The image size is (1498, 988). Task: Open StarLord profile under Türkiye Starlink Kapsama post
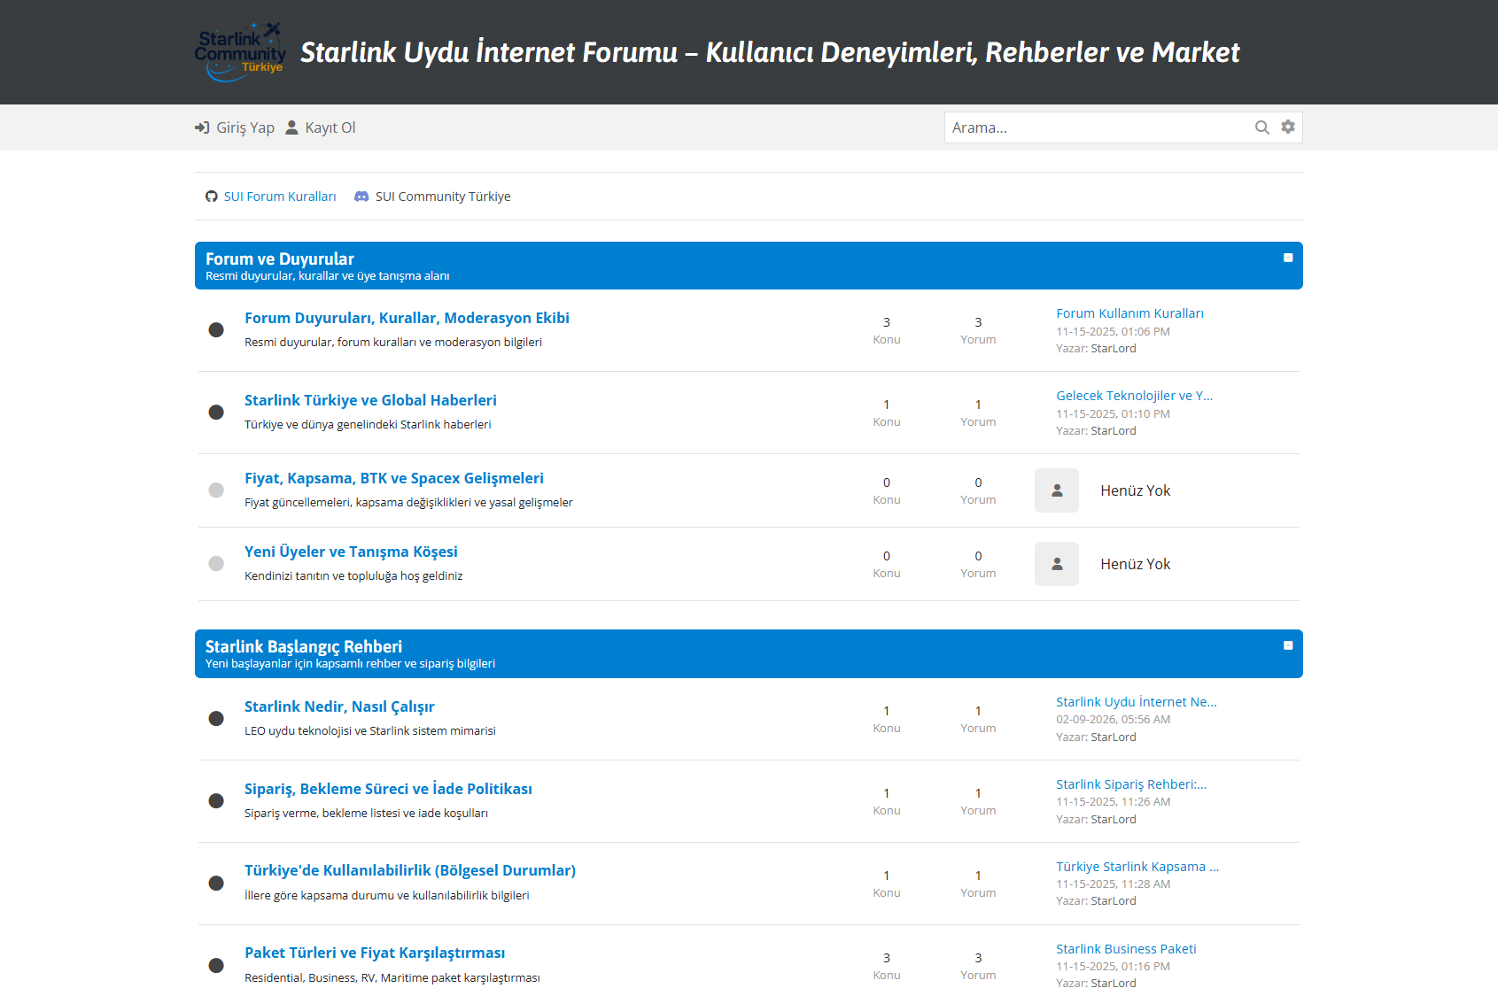click(1114, 901)
